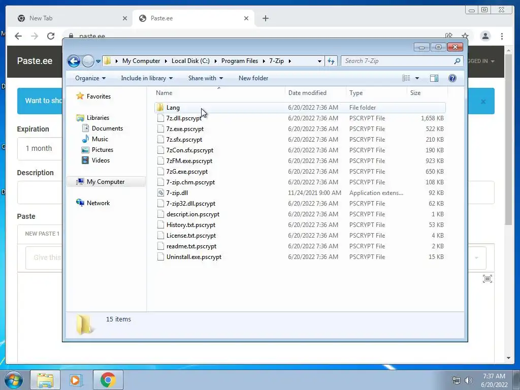The image size is (520, 390).
Task: Open the address bar history dropdown
Action: pyautogui.click(x=319, y=61)
